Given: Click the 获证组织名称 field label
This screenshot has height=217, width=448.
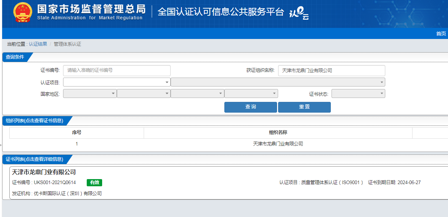Looking at the screenshot, I should pos(260,70).
